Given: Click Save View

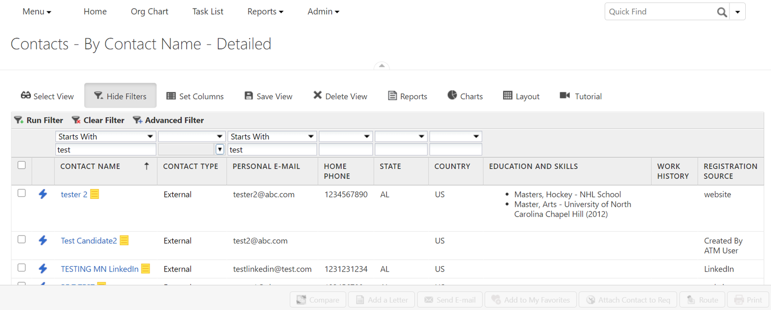Looking at the screenshot, I should [269, 96].
